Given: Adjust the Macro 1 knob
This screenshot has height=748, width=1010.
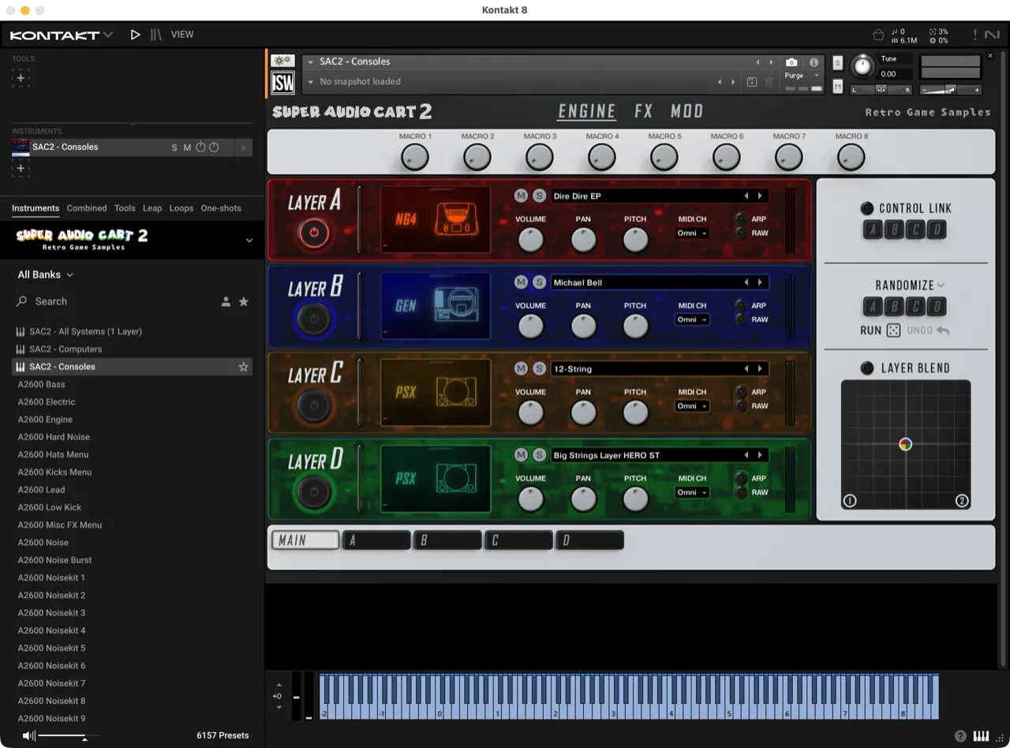Looking at the screenshot, I should point(415,156).
